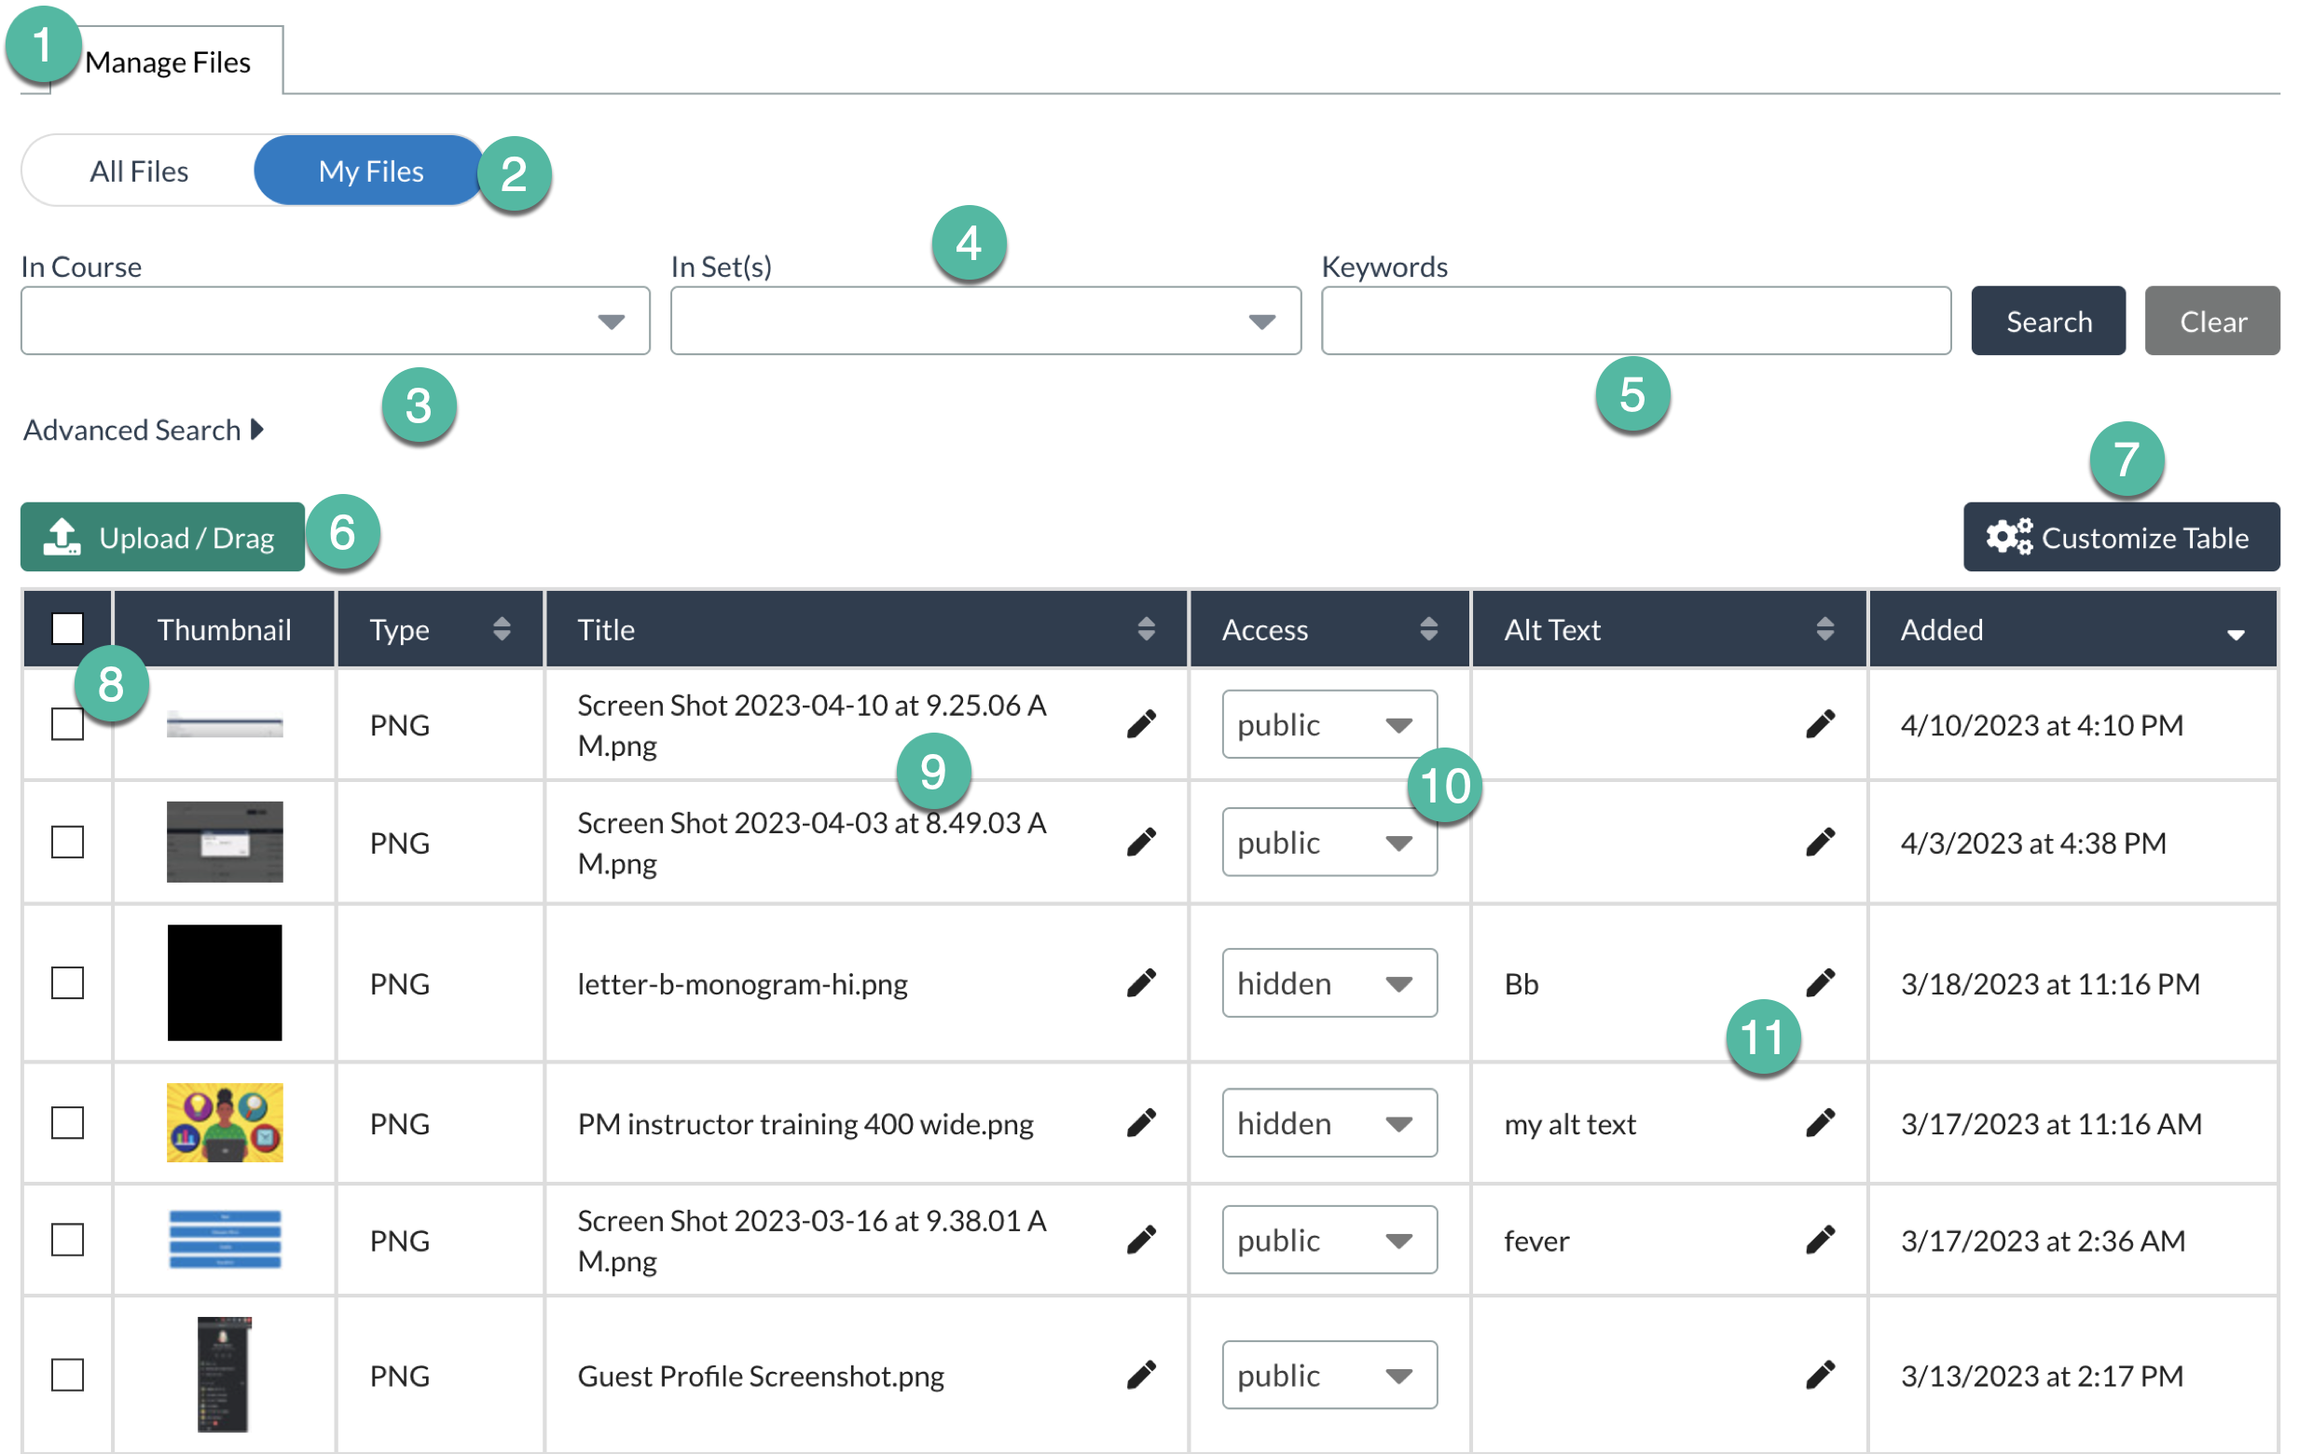Sort table by Type column arrows

(x=502, y=629)
